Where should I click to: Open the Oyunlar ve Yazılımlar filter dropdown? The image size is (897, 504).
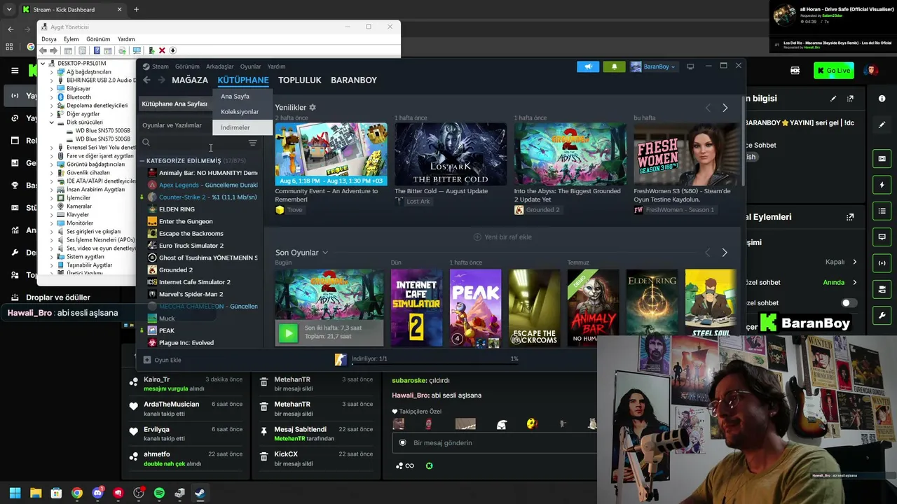pos(172,126)
